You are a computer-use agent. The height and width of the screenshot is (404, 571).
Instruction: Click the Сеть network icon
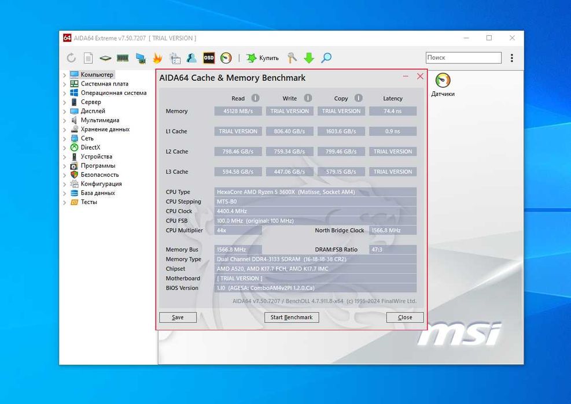[74, 138]
